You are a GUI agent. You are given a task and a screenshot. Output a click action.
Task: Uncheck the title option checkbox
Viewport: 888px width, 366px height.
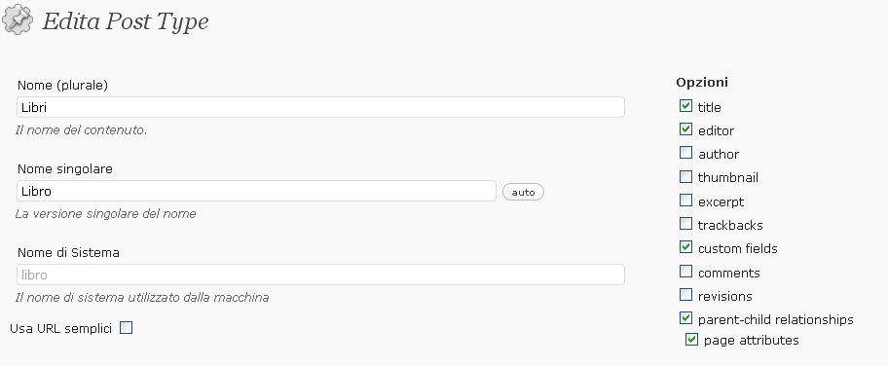pos(685,105)
